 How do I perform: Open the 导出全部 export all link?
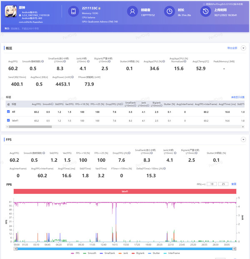(232, 48)
